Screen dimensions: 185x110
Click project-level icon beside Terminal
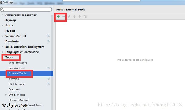[x=49, y=79]
